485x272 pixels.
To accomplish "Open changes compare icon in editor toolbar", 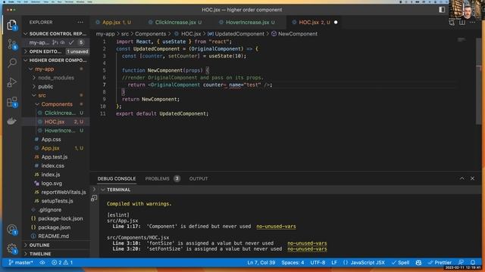I will [x=452, y=22].
